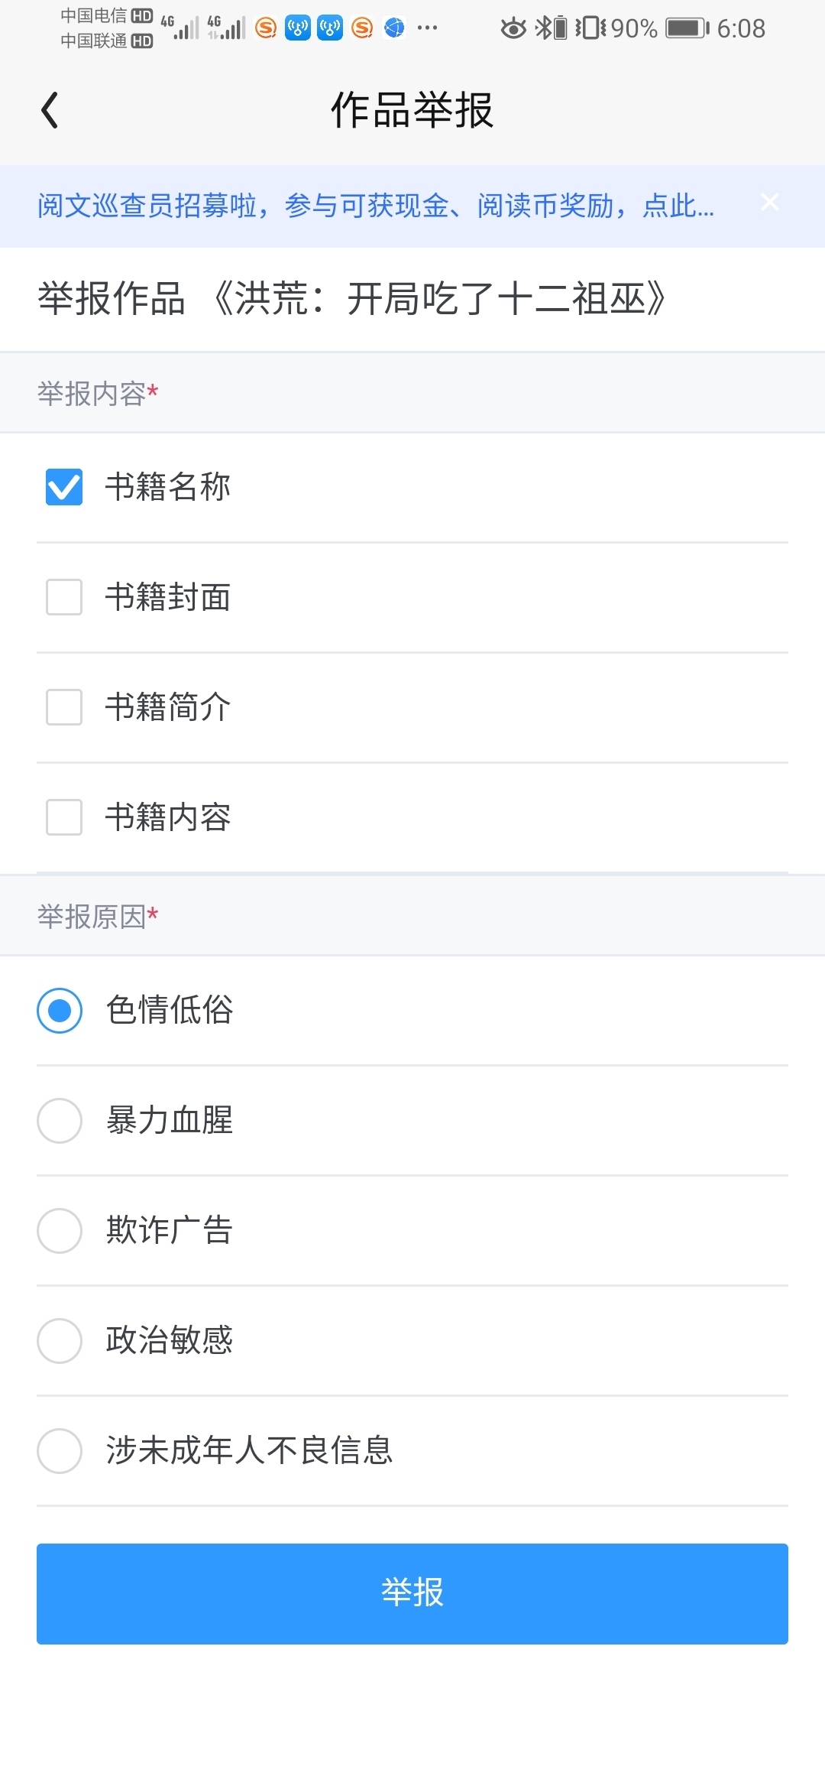
Task: Tap the reported book title text
Action: point(439,298)
